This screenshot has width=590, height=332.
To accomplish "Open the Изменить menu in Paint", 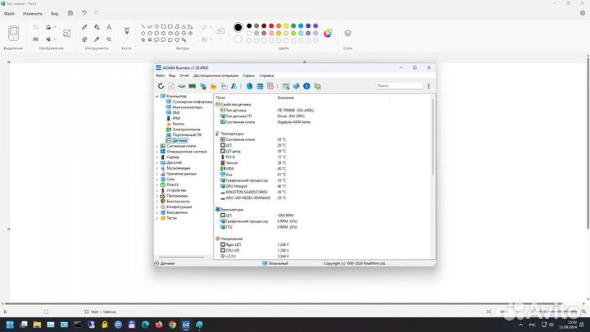I will tap(33, 14).
